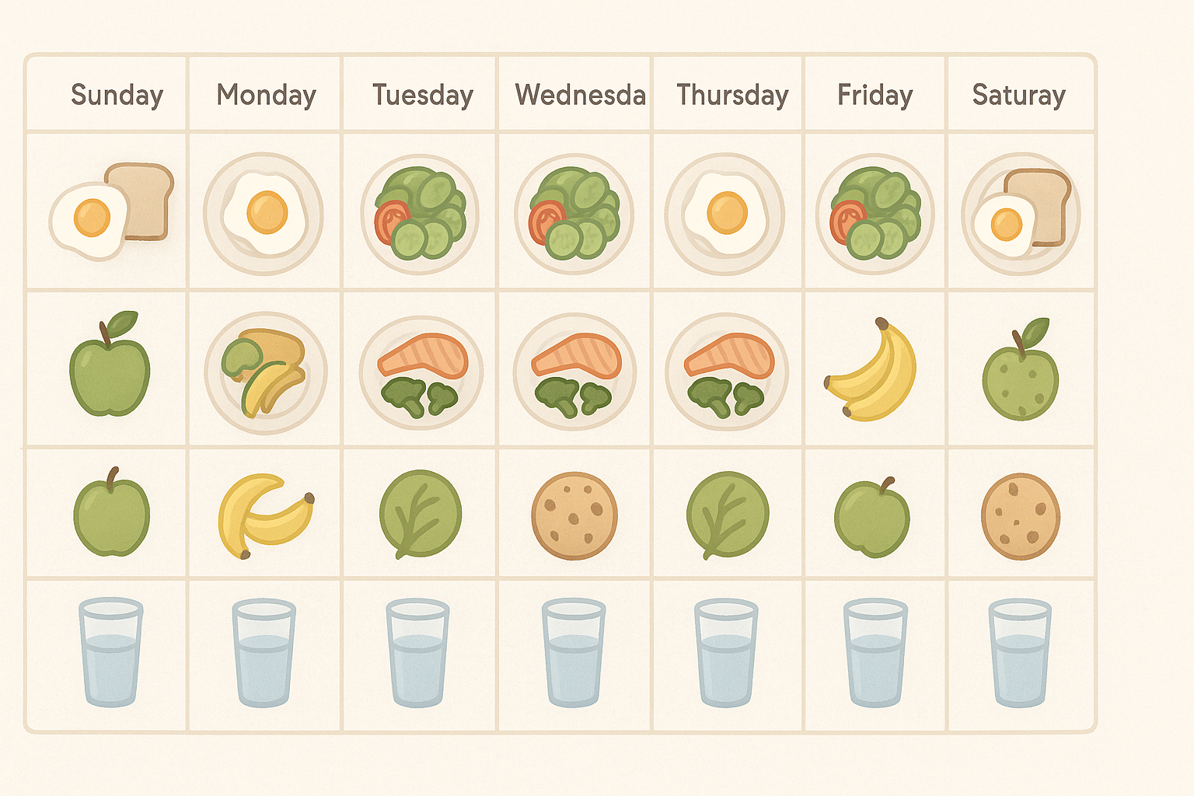Image resolution: width=1194 pixels, height=796 pixels.
Task: Select Monday's fried egg plate
Action: coord(264,214)
